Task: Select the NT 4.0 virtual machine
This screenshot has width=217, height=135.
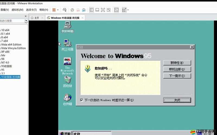Action: pos(5,62)
